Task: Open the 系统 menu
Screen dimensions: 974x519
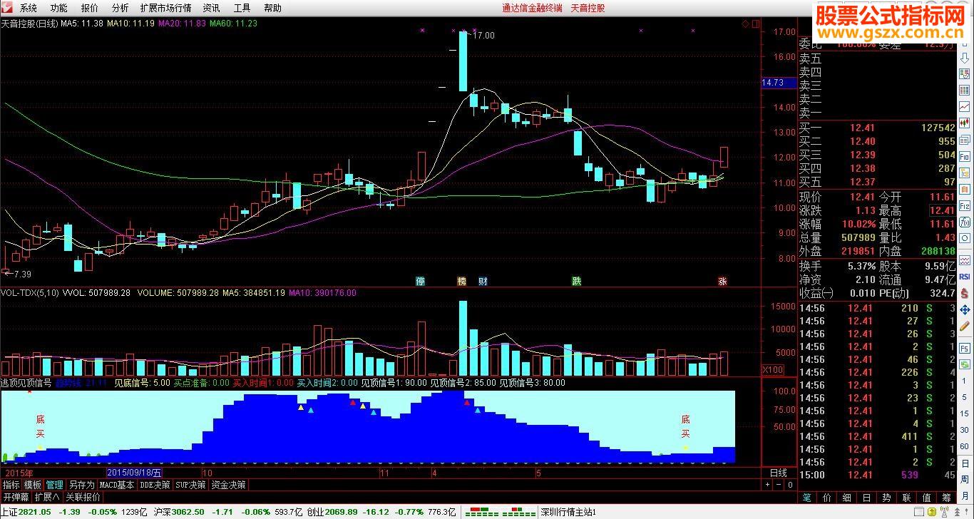Action: 29,8
